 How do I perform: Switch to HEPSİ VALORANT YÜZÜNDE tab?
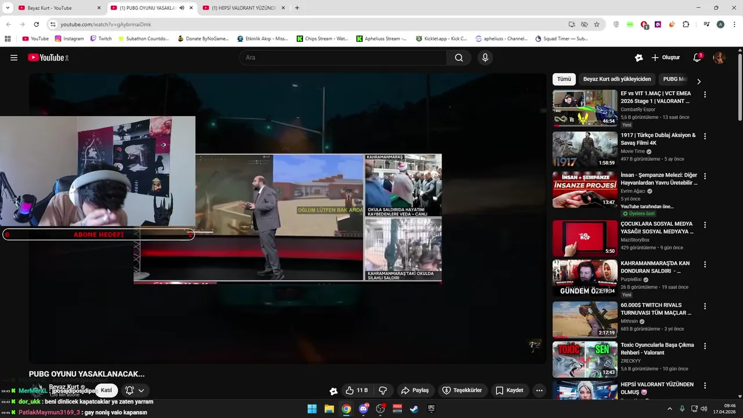point(244,8)
